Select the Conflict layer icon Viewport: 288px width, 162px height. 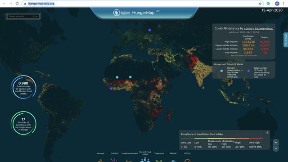pyautogui.click(x=114, y=160)
